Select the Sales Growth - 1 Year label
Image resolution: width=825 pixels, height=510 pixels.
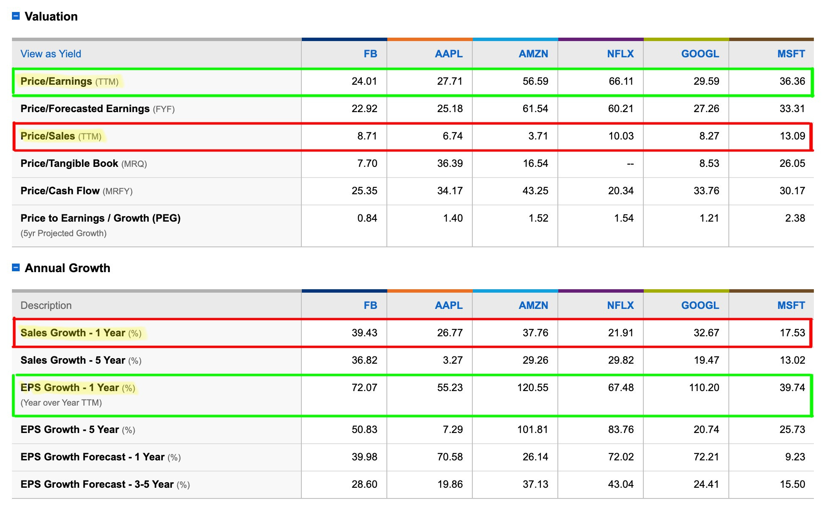[x=81, y=333]
